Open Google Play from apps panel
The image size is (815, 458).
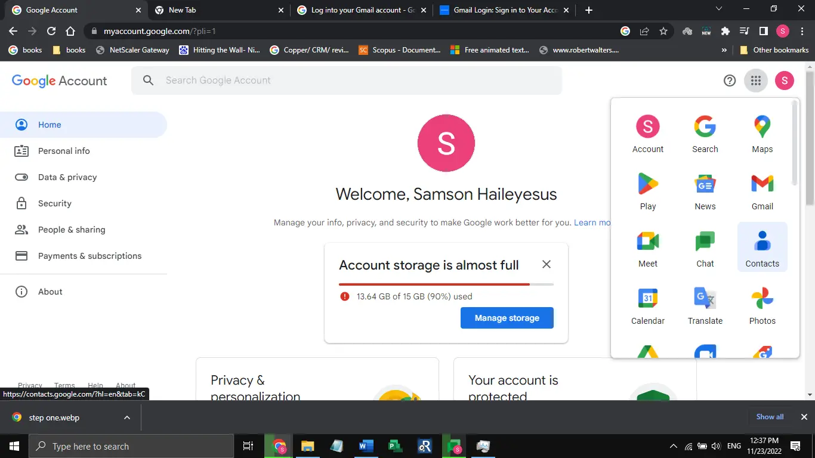(x=648, y=191)
